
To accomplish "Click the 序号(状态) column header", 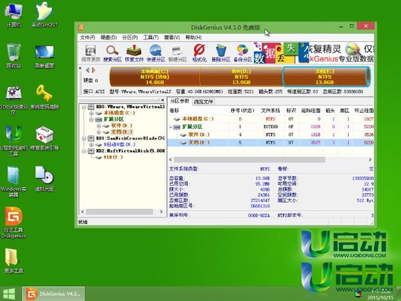I will (242, 111).
